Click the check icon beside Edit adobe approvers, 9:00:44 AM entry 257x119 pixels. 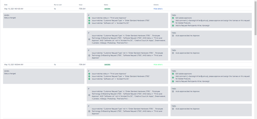pos(173,74)
